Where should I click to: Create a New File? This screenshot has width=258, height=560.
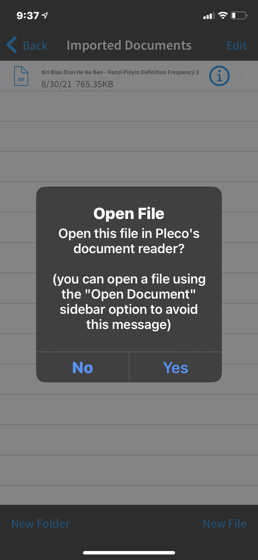pyautogui.click(x=225, y=523)
